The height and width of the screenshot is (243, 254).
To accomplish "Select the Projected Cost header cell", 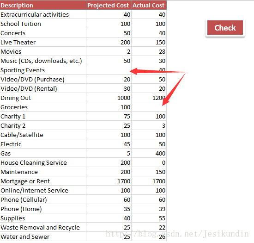I will point(109,5).
